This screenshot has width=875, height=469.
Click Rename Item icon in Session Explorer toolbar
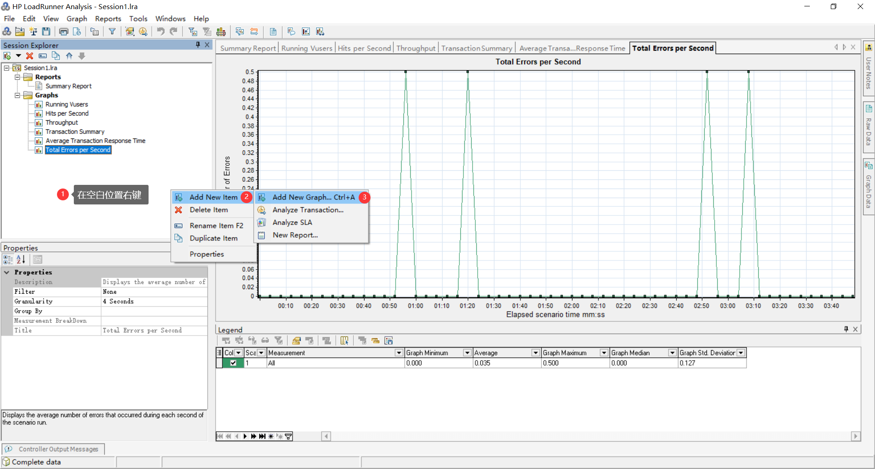pyautogui.click(x=42, y=56)
